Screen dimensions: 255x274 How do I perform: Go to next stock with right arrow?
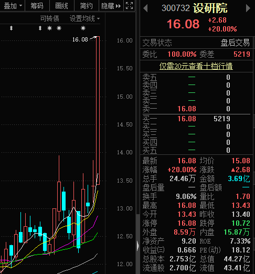coord(248,8)
